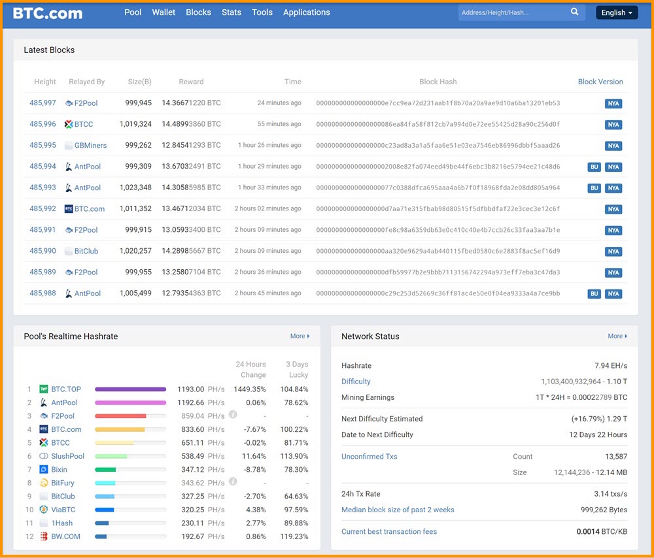Open 1Hash pool link

click(61, 523)
